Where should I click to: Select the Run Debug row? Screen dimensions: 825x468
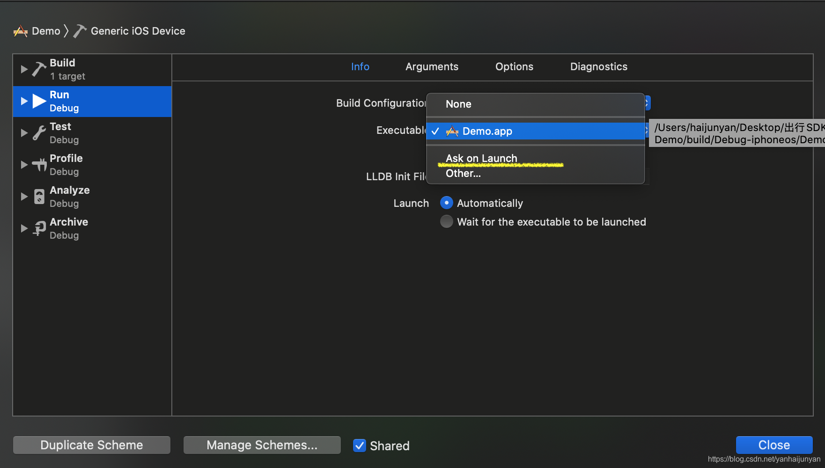coord(92,102)
